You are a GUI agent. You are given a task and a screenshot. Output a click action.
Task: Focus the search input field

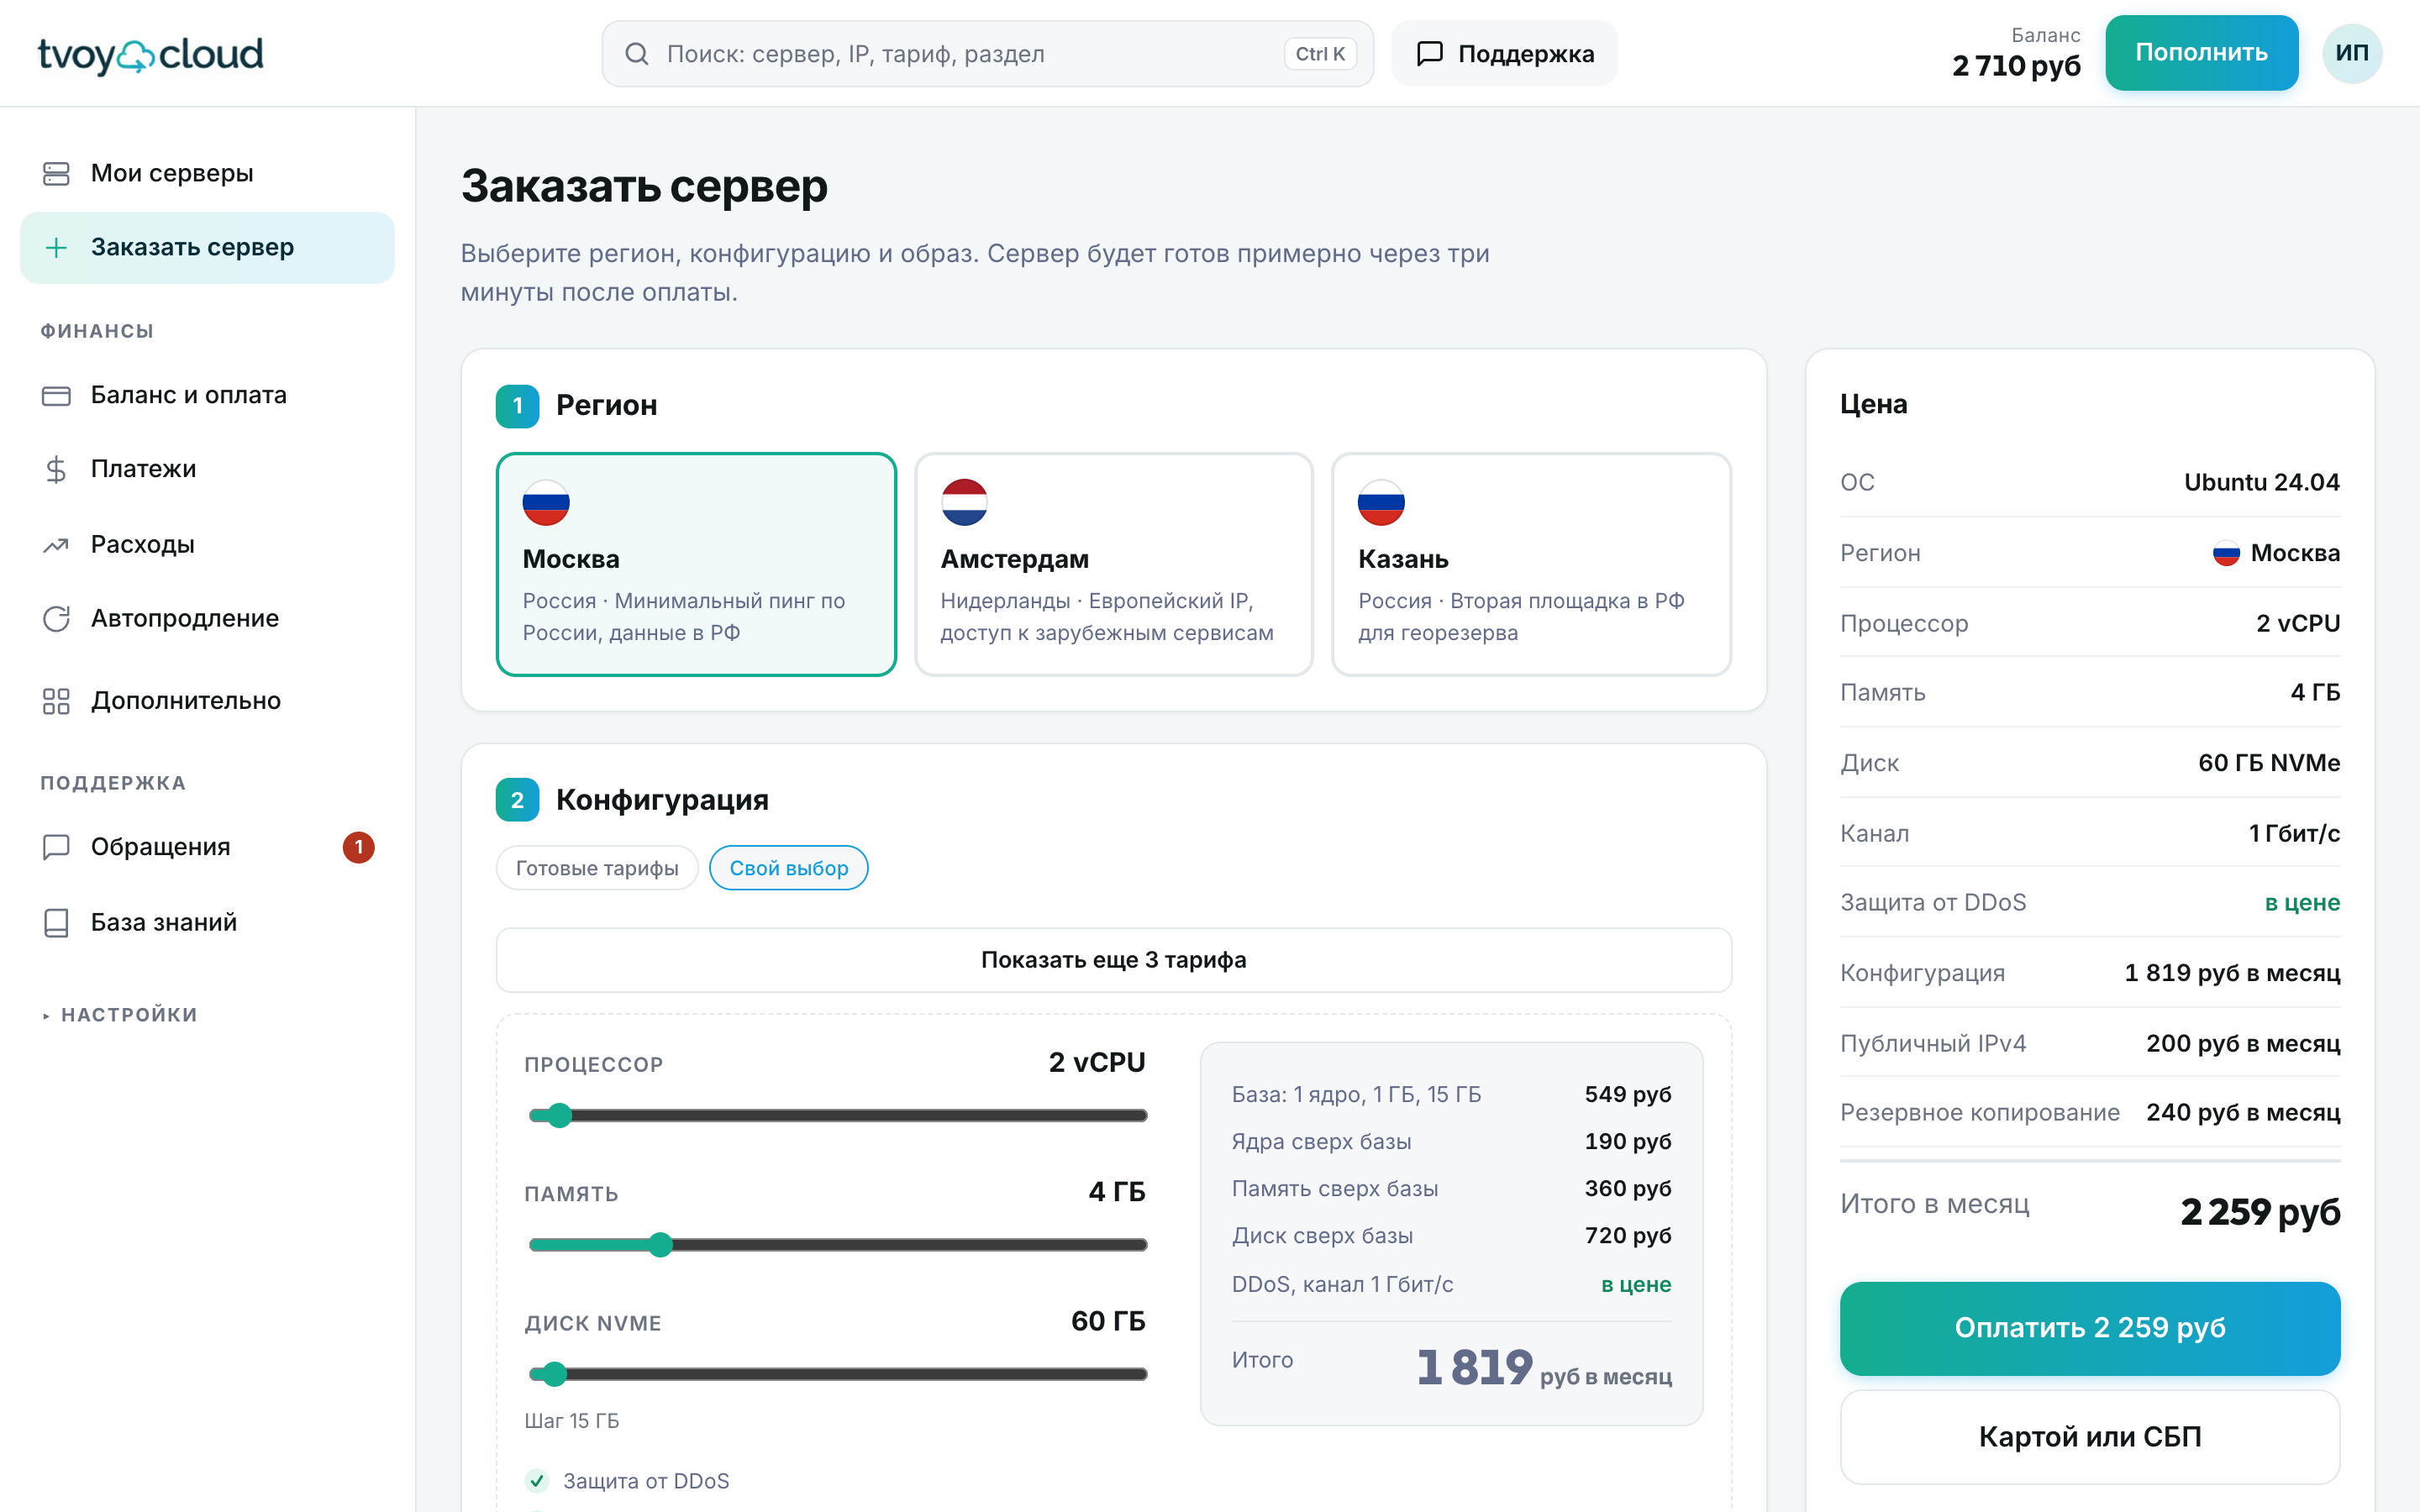(x=987, y=54)
